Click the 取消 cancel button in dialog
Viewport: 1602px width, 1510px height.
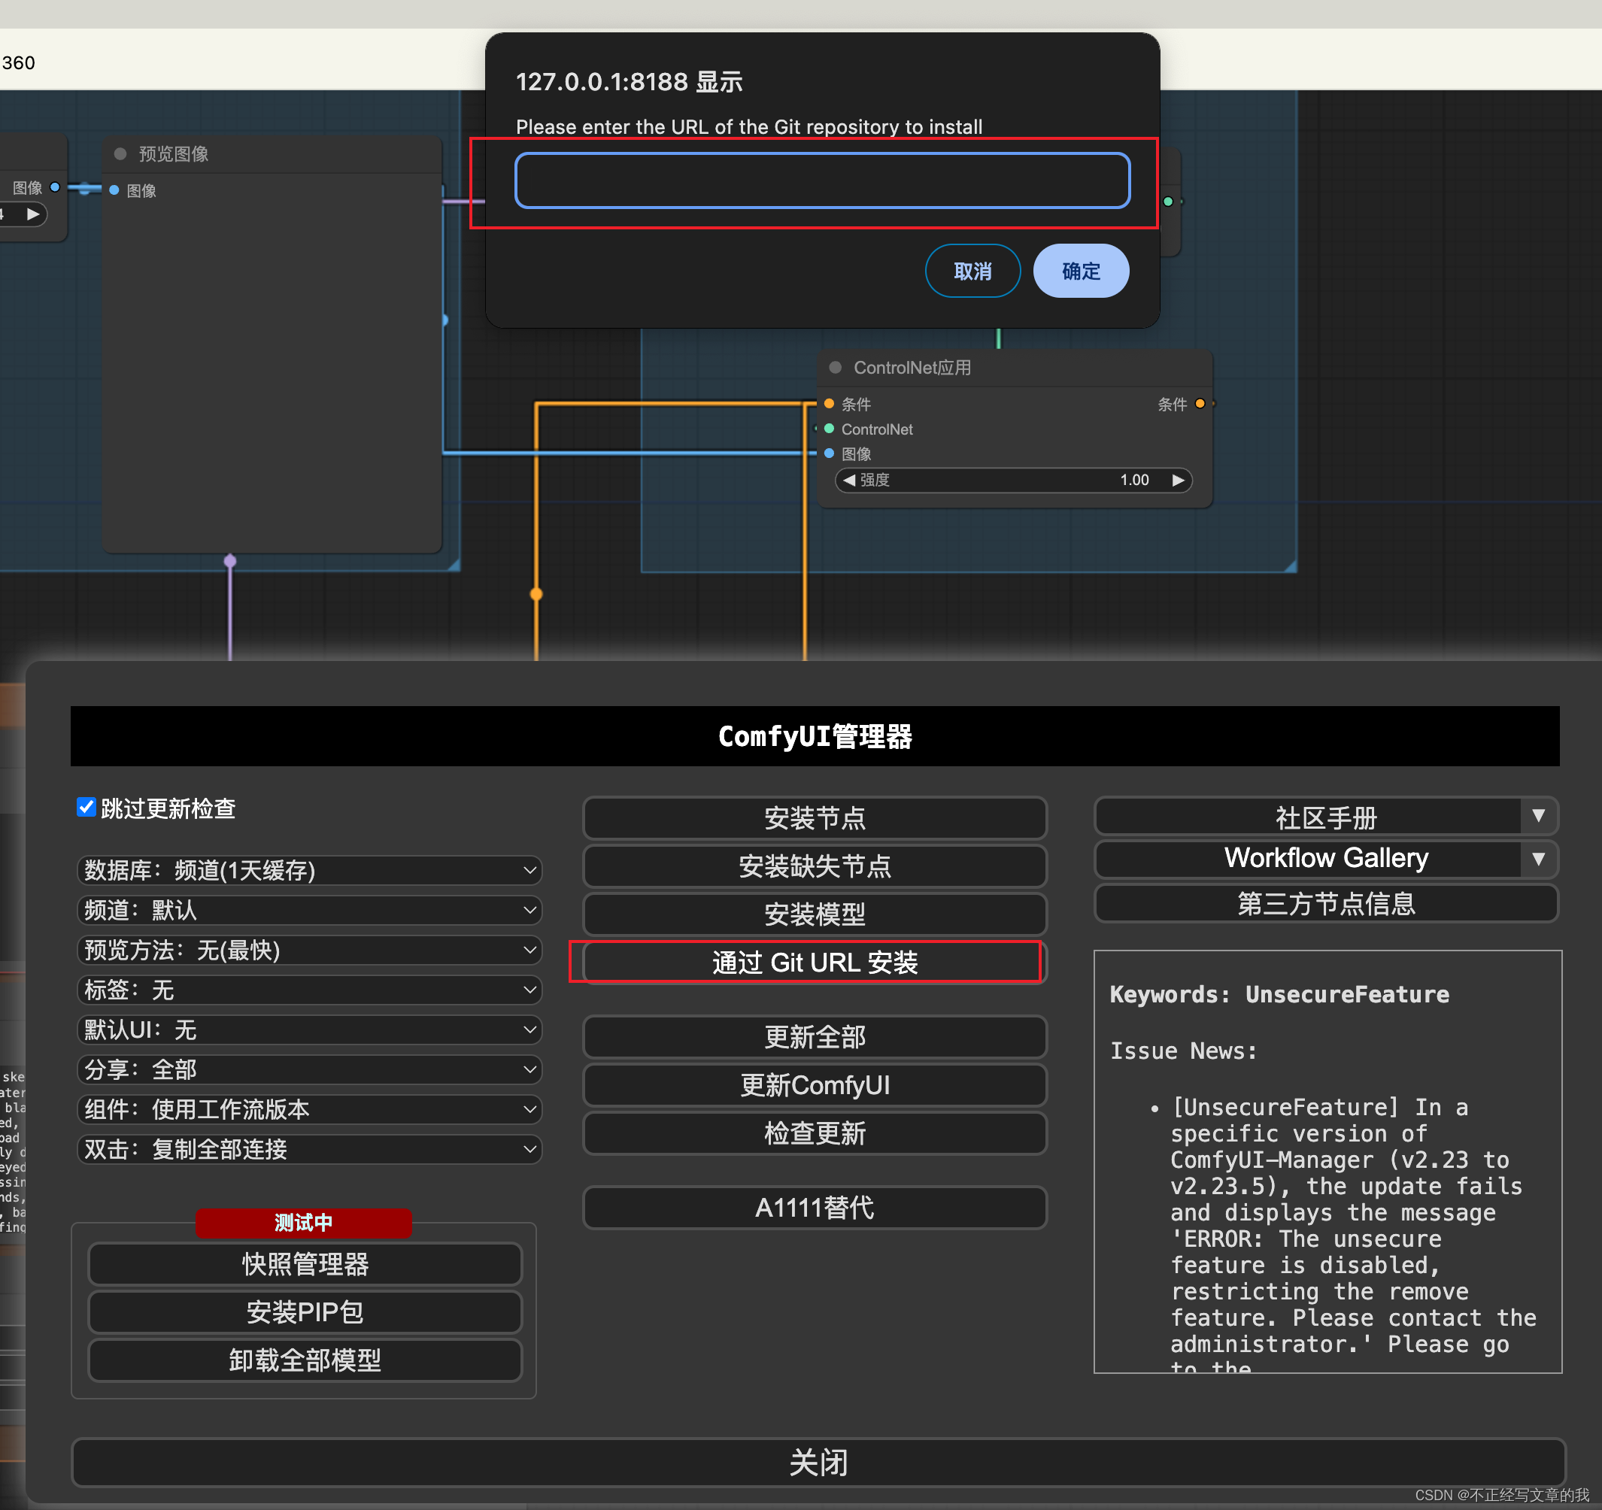click(972, 271)
